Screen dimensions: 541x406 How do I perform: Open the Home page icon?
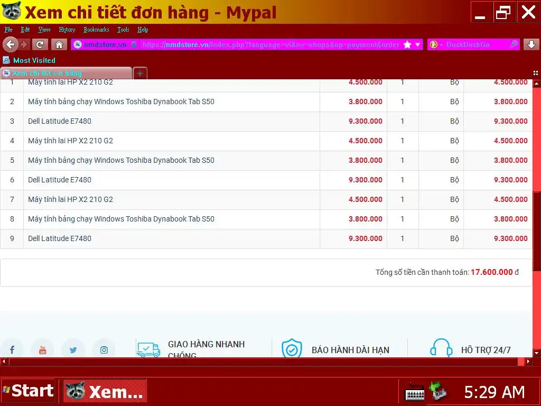(x=59, y=44)
